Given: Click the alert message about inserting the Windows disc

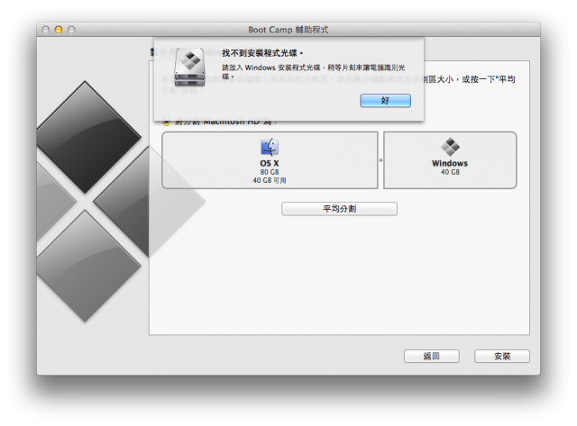Looking at the screenshot, I should [x=314, y=72].
